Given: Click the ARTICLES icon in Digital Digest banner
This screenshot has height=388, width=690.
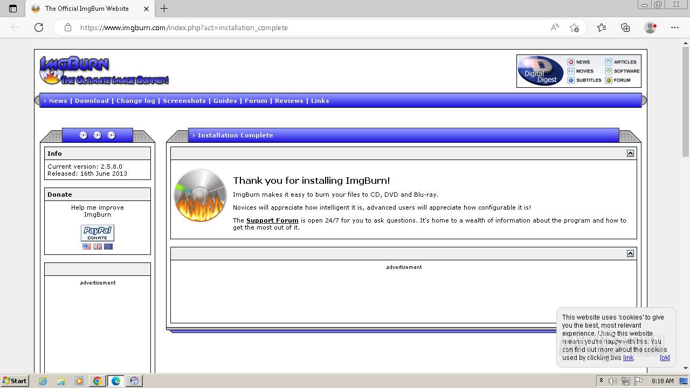Looking at the screenshot, I should pyautogui.click(x=609, y=62).
